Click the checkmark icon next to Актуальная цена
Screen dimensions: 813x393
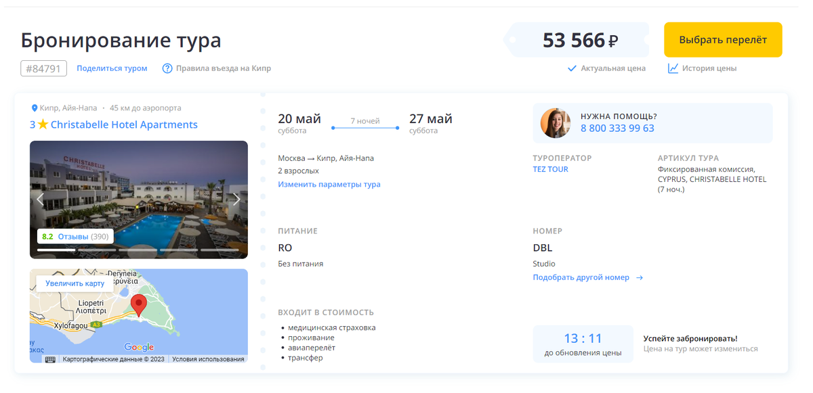[x=570, y=68]
